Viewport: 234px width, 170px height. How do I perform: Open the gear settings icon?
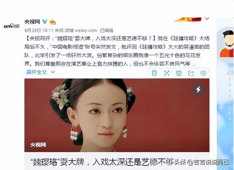(203, 73)
